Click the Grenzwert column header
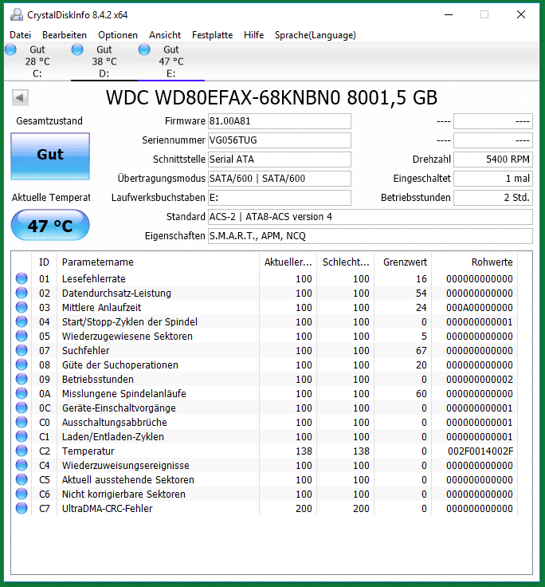The width and height of the screenshot is (545, 587). pos(403,262)
